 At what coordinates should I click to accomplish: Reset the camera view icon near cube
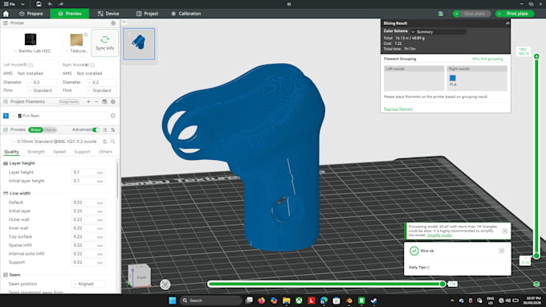point(165,284)
